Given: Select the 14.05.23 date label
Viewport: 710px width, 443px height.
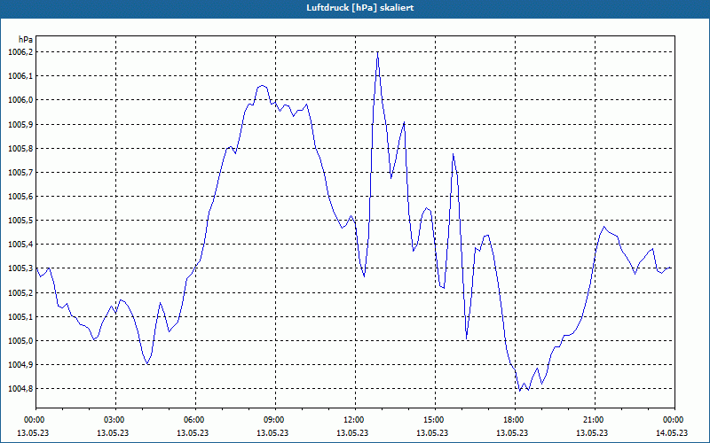Looking at the screenshot, I should (x=672, y=432).
